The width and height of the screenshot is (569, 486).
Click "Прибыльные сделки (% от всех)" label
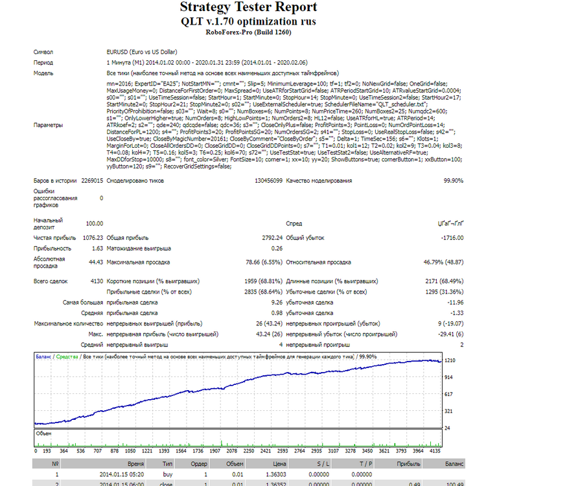[x=149, y=292]
